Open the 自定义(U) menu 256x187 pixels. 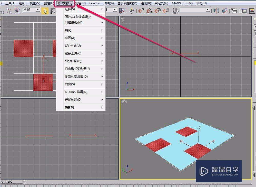tap(161, 3)
